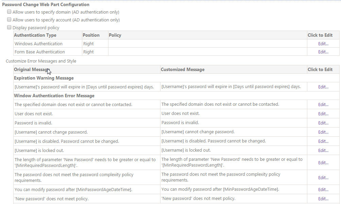Edit the 'Password is invalid' message
This screenshot has height=204, width=341.
pyautogui.click(x=323, y=123)
